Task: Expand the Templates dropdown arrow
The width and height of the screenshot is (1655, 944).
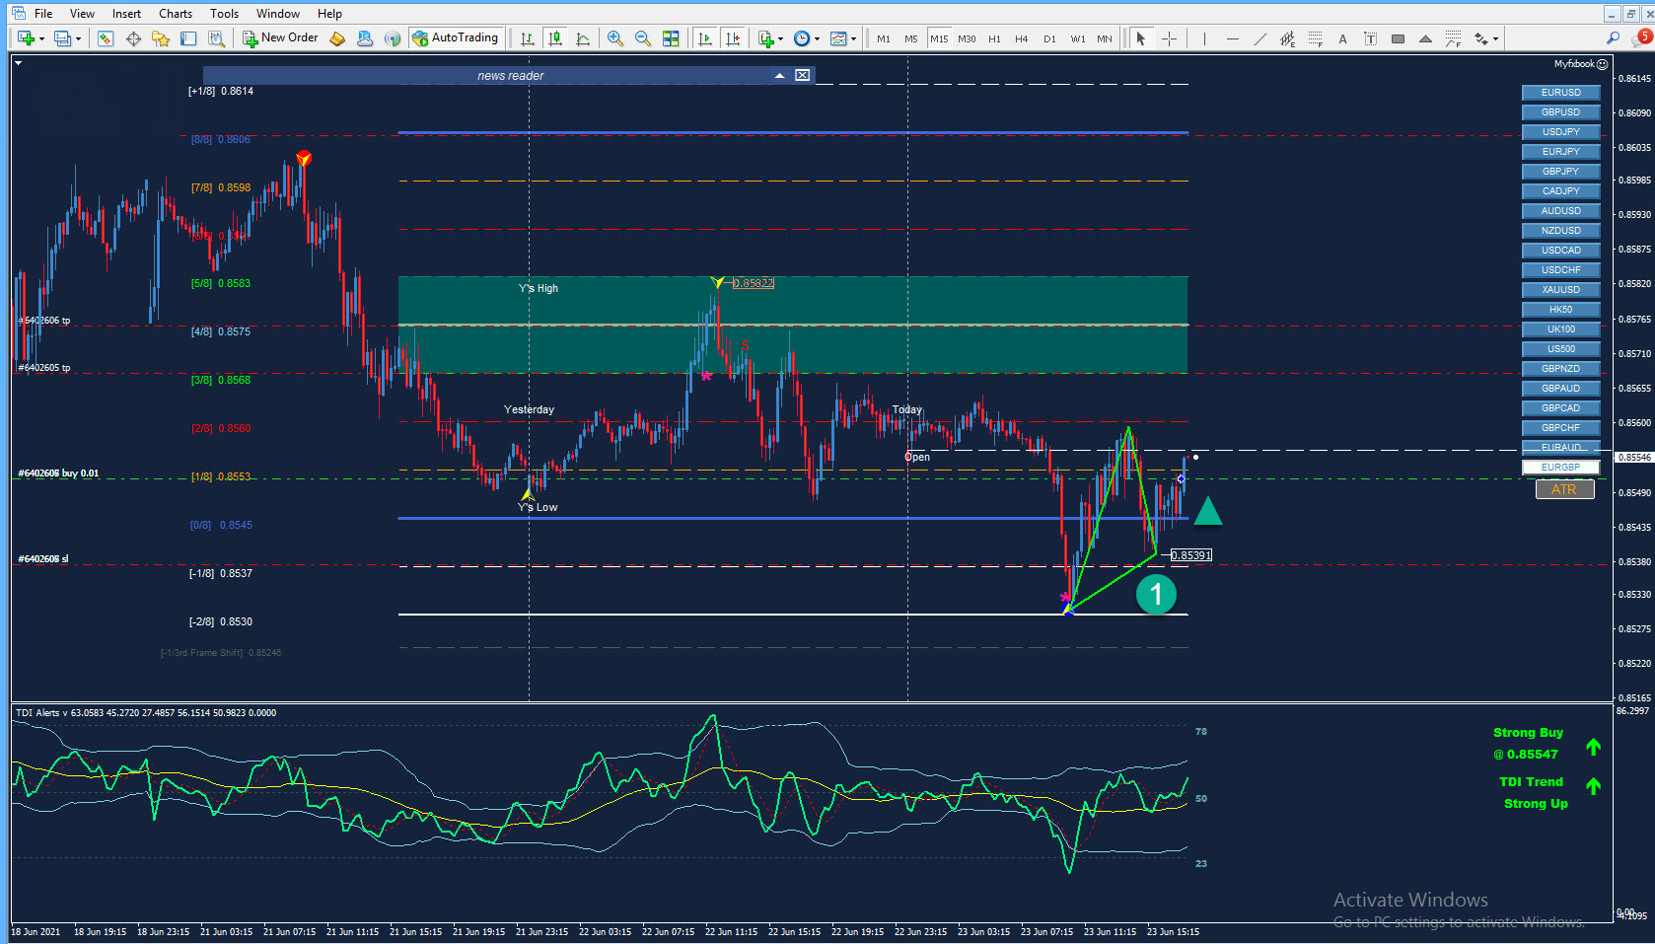Action: 853,39
